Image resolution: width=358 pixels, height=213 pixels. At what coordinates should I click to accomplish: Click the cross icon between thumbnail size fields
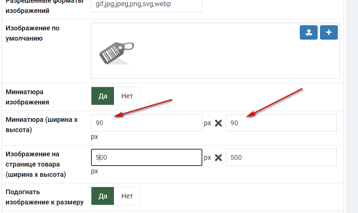tap(218, 123)
